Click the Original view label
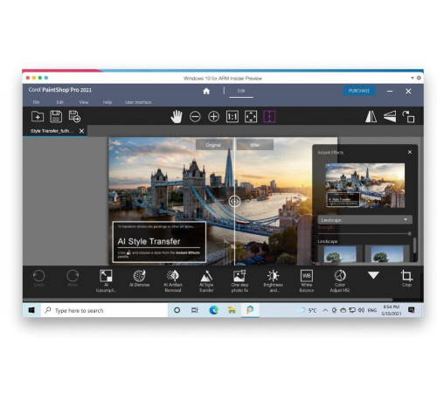Screen dimensions: 437x393 point(213,145)
